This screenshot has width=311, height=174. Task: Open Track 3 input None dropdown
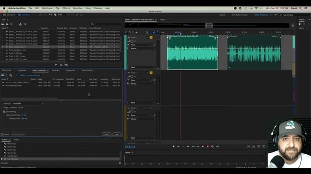pyautogui.click(x=141, y=116)
